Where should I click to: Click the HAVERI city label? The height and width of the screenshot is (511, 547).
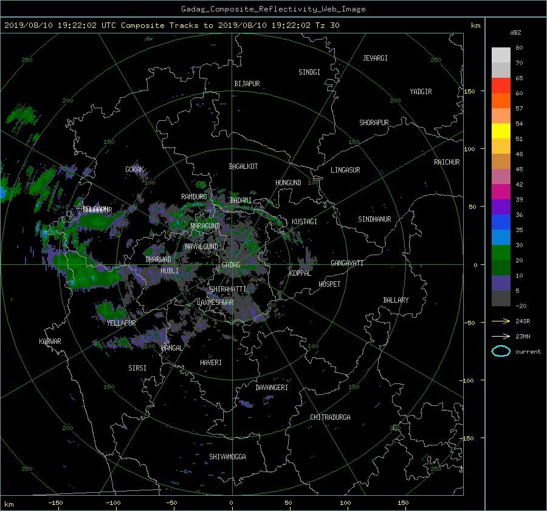point(211,363)
